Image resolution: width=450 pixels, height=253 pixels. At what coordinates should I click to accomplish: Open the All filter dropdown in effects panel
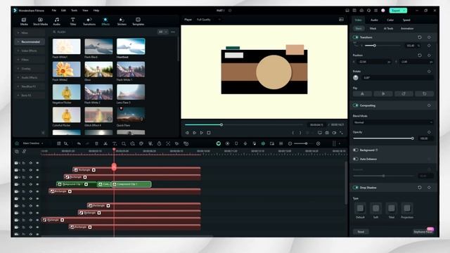(x=162, y=32)
